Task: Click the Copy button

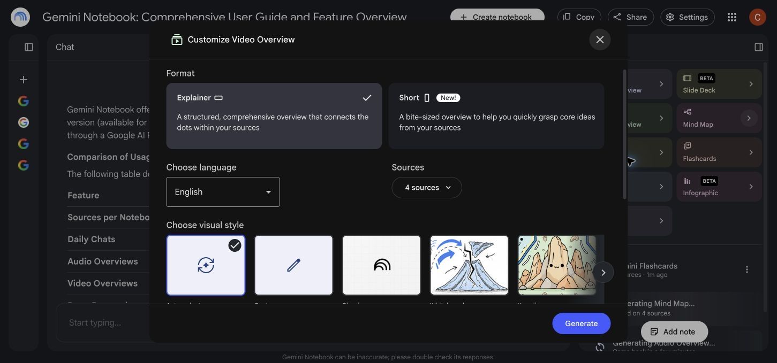Action: (x=579, y=17)
